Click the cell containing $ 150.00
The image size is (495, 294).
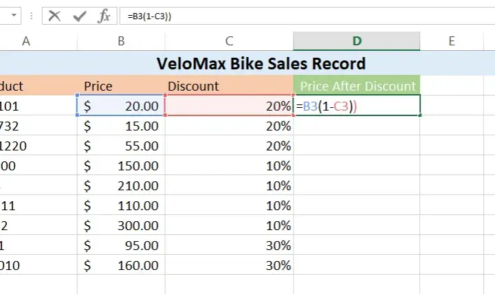(x=121, y=166)
